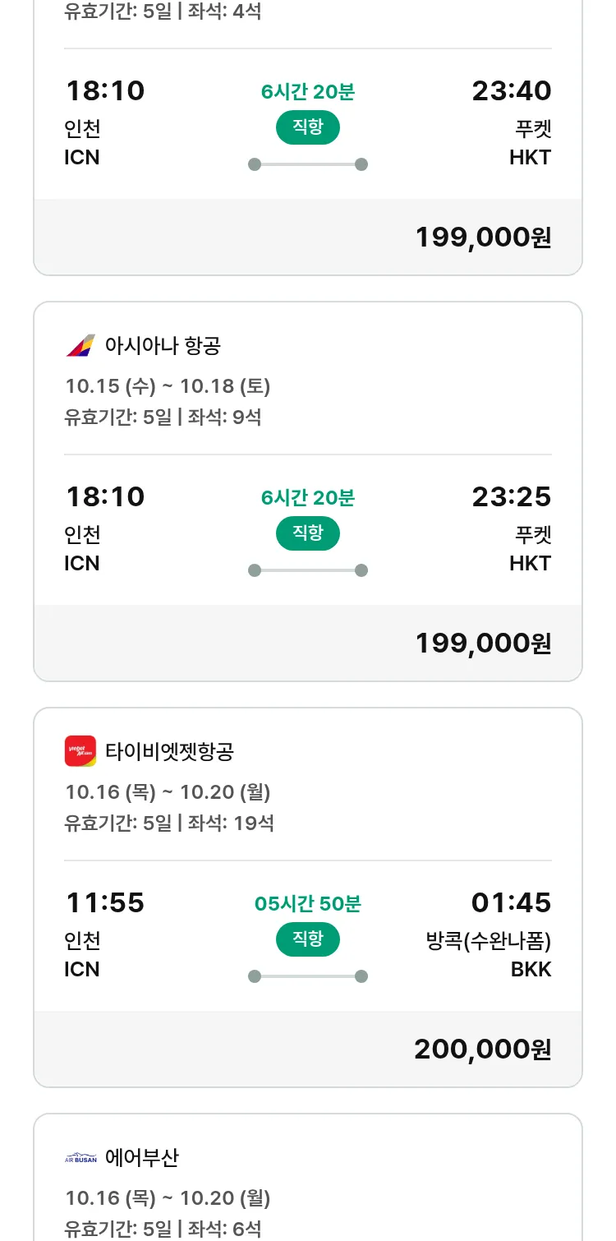
Task: Select the 200,000원 Bangkok fare
Action: coord(482,1050)
